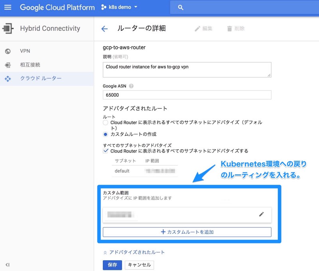Select the カスタムルートの作成 radio button
Image resolution: width=319 pixels, height=271 pixels.
pos(105,135)
